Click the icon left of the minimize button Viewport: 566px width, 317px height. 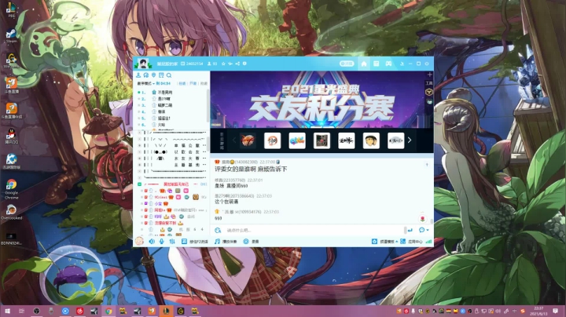[402, 64]
